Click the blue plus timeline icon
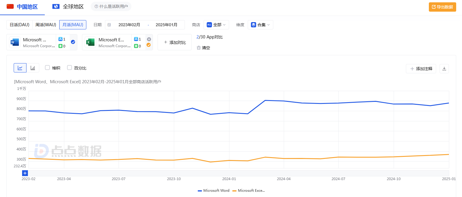The height and width of the screenshot is (197, 462). pyautogui.click(x=25, y=173)
